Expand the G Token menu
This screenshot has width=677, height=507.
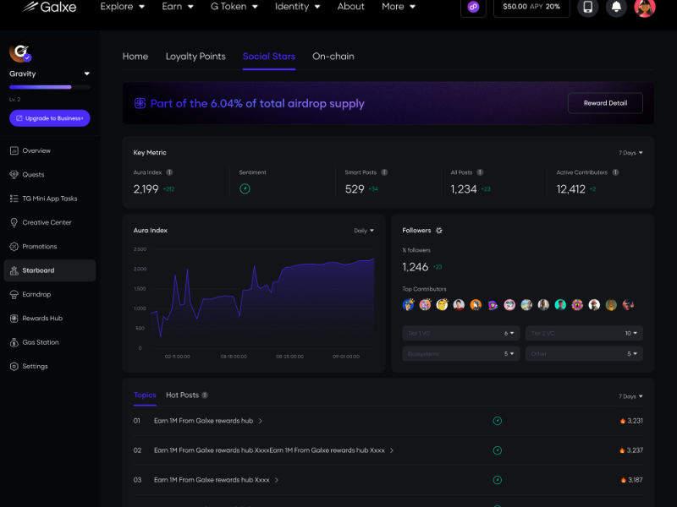(234, 7)
